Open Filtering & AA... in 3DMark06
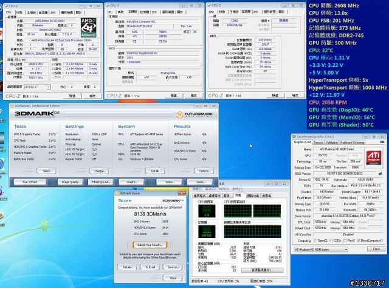The height and width of the screenshot is (288, 389). coord(101,182)
